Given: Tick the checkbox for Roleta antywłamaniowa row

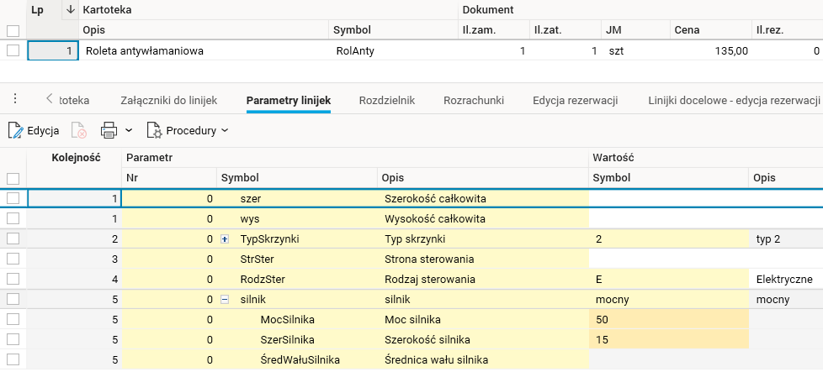Looking at the screenshot, I should (13, 50).
